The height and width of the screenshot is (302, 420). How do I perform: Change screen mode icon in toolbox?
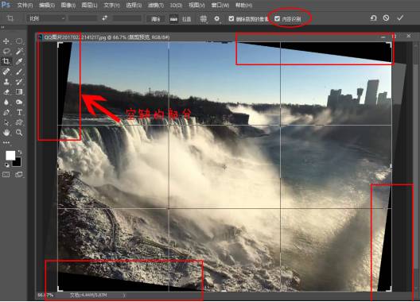[x=19, y=175]
